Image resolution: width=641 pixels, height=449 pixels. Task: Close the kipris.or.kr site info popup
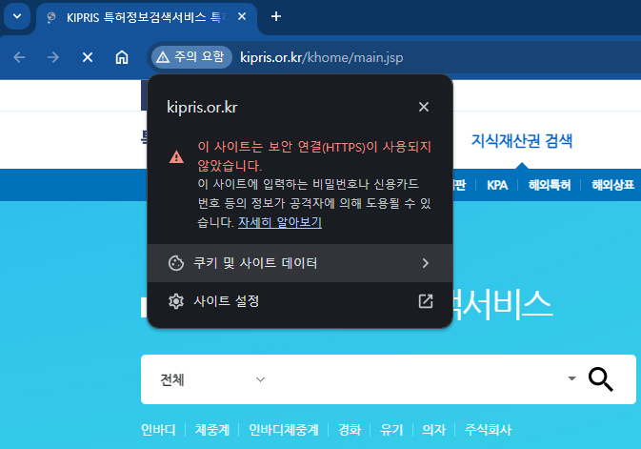(x=424, y=107)
